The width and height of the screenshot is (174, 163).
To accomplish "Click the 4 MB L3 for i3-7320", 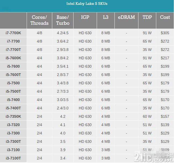I will pos(106,125).
